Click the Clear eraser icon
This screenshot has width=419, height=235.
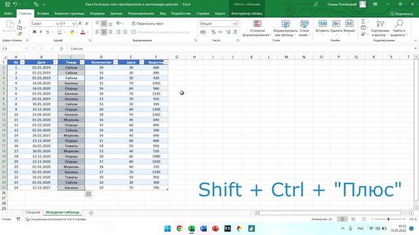(x=363, y=34)
